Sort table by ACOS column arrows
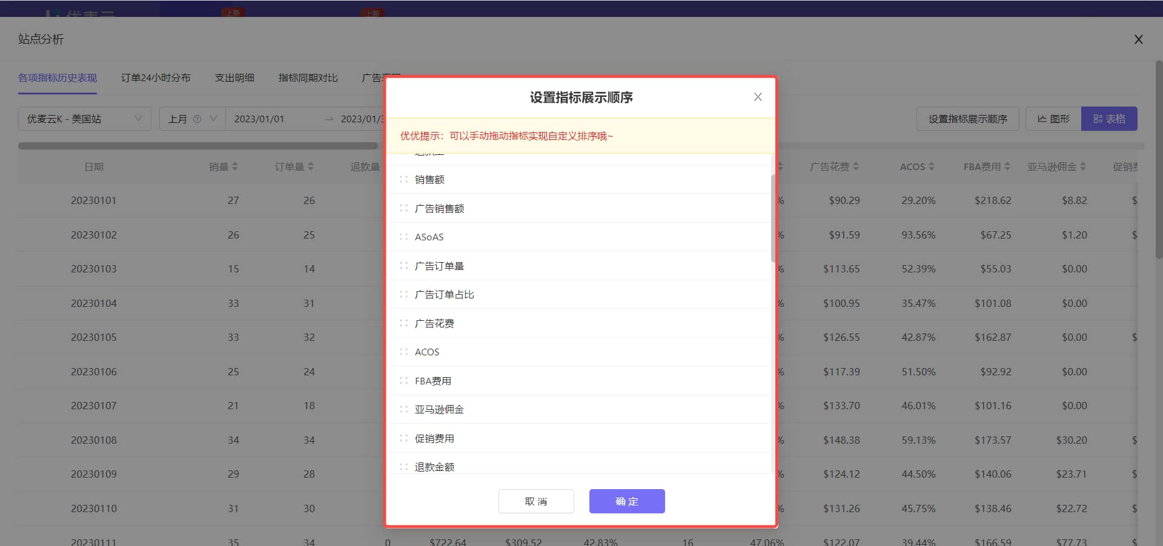 coord(932,166)
